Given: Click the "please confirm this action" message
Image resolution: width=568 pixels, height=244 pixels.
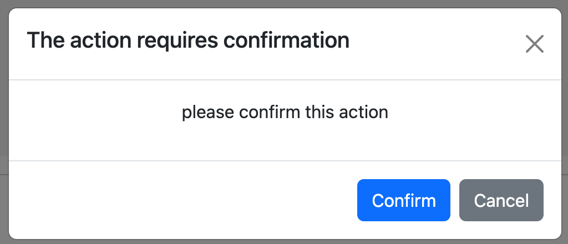Looking at the screenshot, I should click(x=285, y=113).
